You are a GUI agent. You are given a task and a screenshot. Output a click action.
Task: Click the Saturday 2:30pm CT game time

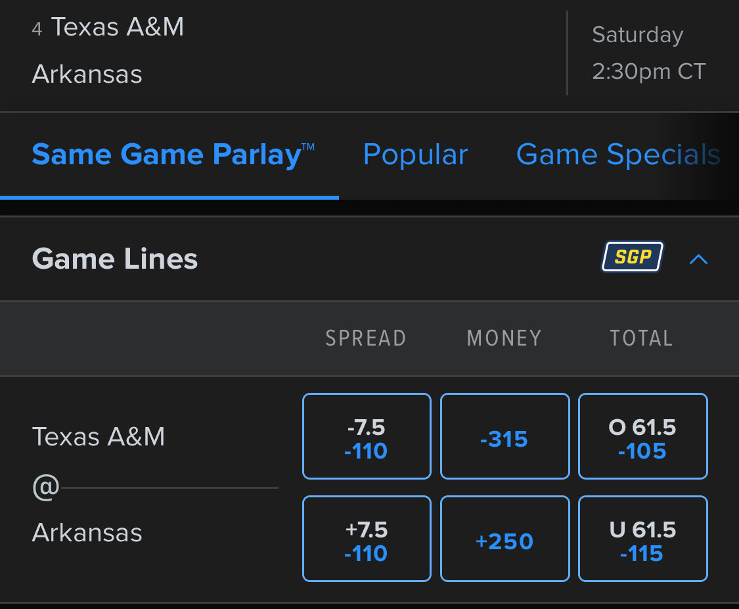pyautogui.click(x=648, y=53)
